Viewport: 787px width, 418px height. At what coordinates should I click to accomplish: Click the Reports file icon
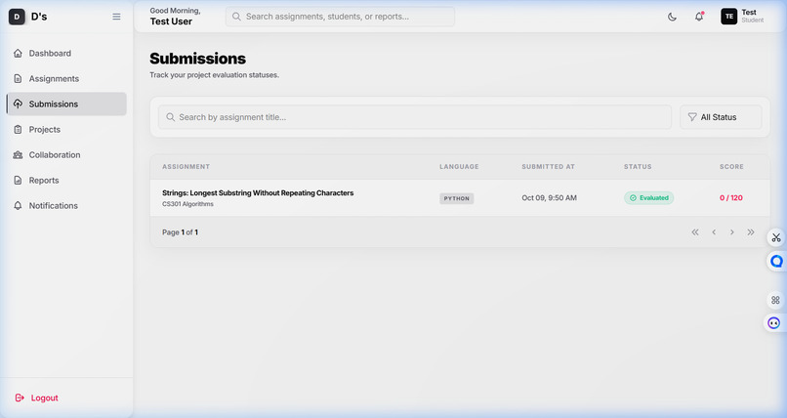(x=19, y=180)
